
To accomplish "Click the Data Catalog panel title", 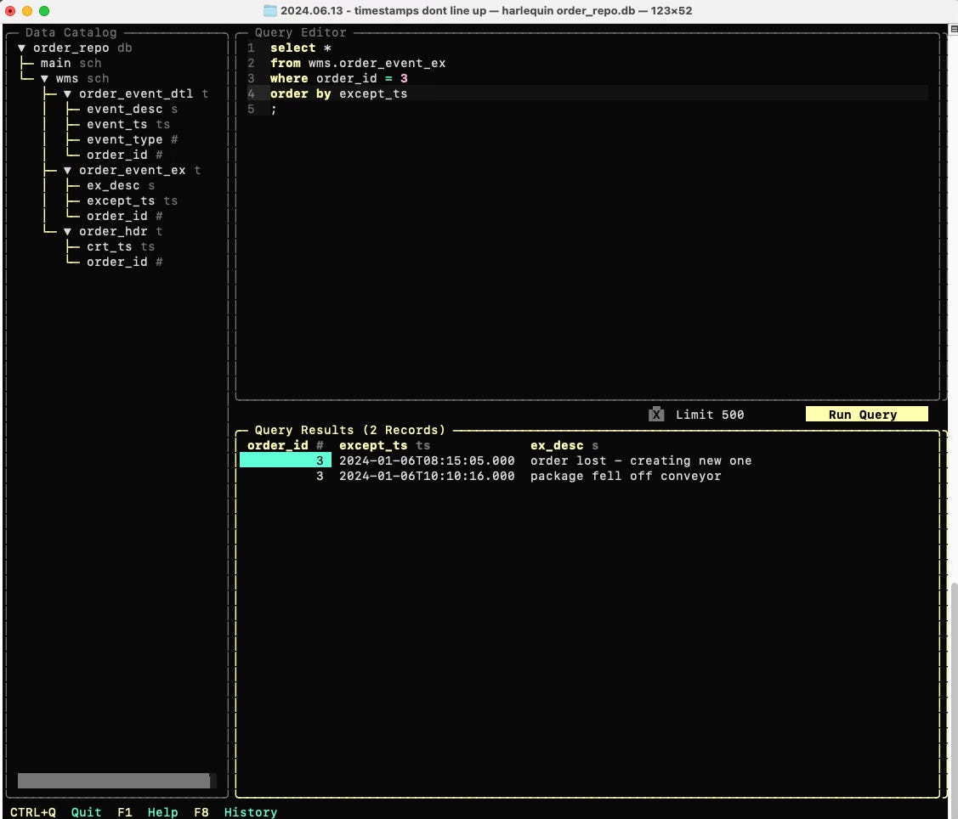I will [x=71, y=32].
